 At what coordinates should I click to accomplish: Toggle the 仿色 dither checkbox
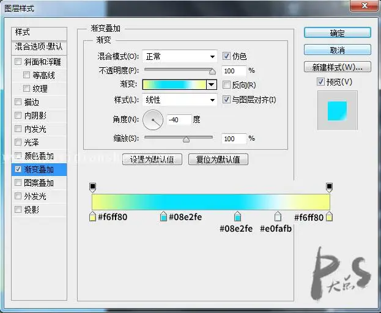[x=226, y=56]
